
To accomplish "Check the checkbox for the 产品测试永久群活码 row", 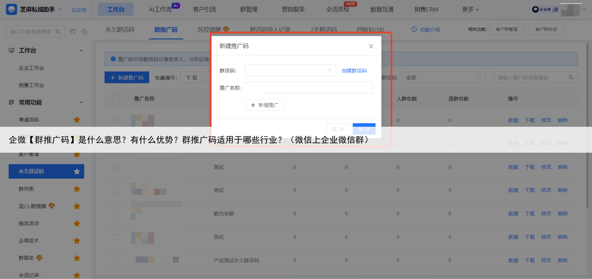I will [x=116, y=260].
